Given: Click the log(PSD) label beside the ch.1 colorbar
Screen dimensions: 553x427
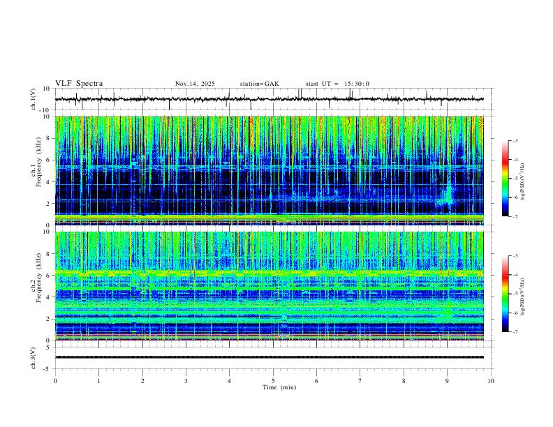Looking at the screenshot, I should 523,182.
